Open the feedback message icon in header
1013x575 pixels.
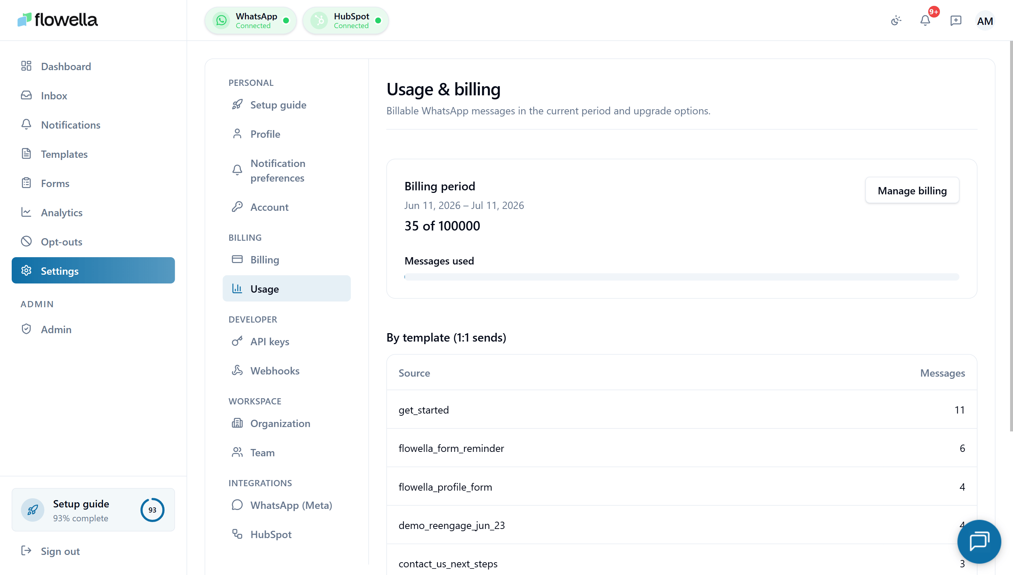coord(955,20)
